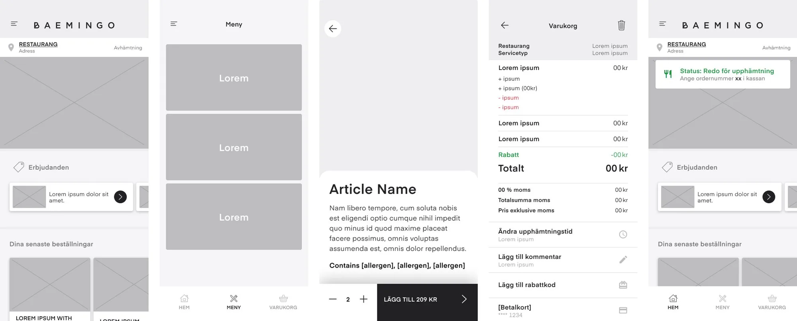The image size is (797, 321).
Task: Click the pencil icon beside Lägg till kommentar
Action: click(x=623, y=260)
